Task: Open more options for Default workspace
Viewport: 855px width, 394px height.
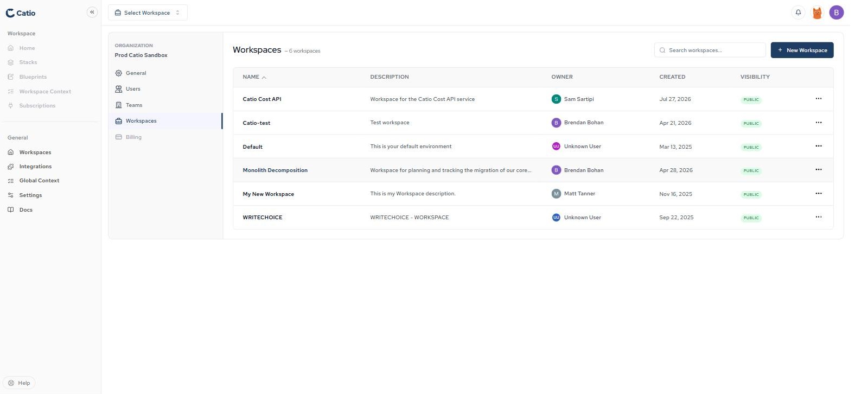Action: (819, 146)
